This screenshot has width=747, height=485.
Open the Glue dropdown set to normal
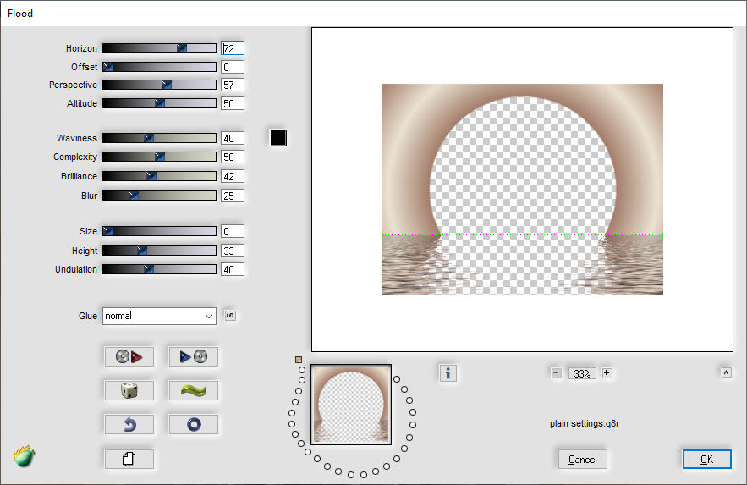coord(159,316)
